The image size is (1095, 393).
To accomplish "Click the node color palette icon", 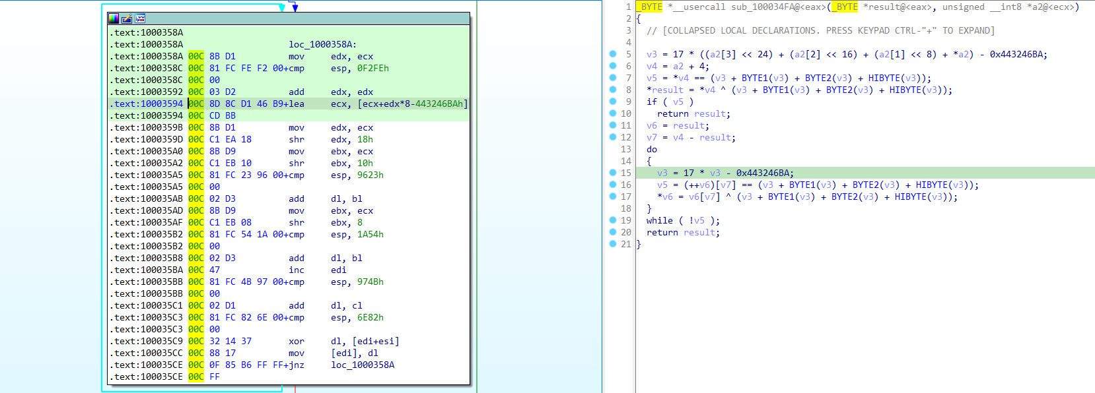I will (x=114, y=19).
